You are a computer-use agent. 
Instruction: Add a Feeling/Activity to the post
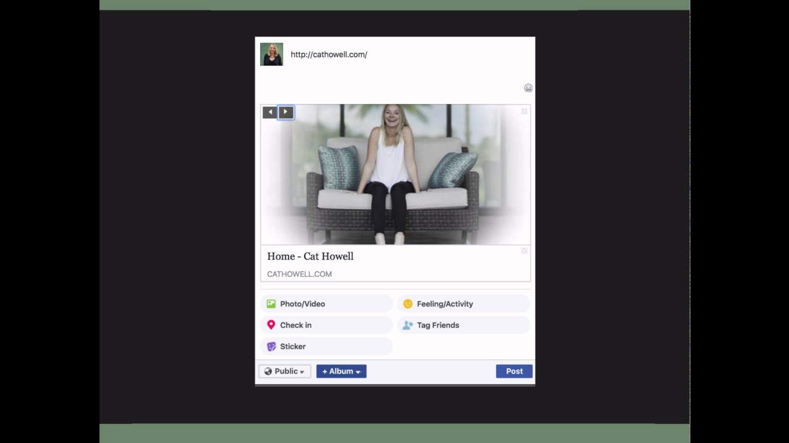[x=464, y=304]
